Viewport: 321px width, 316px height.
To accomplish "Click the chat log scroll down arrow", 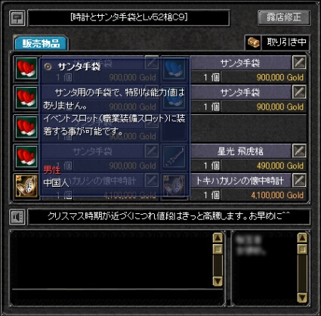I will click(x=218, y=281).
